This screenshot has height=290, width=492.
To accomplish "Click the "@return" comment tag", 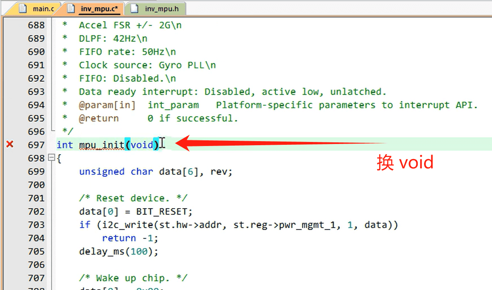I will click(99, 118).
